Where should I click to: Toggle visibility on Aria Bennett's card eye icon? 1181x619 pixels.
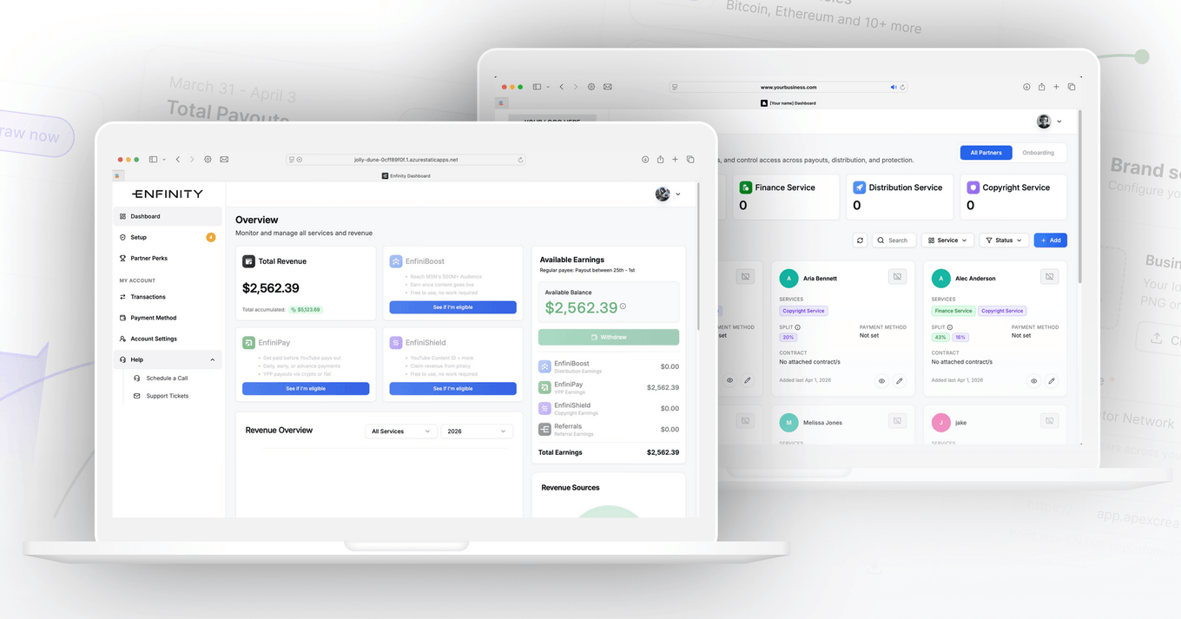(x=881, y=381)
